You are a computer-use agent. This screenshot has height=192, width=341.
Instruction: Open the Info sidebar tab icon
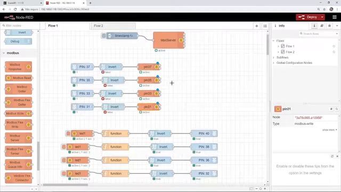[314, 26]
